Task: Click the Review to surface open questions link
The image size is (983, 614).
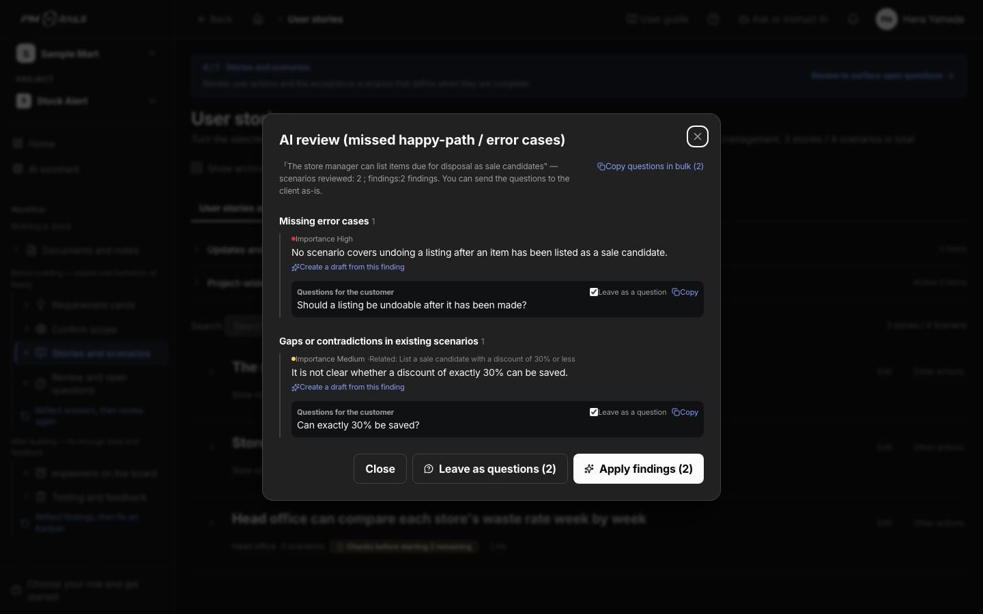Action: (883, 76)
